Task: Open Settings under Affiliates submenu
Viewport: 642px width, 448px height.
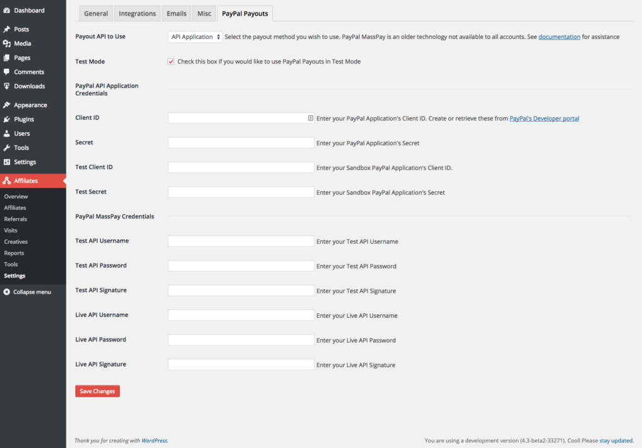Action: point(15,276)
